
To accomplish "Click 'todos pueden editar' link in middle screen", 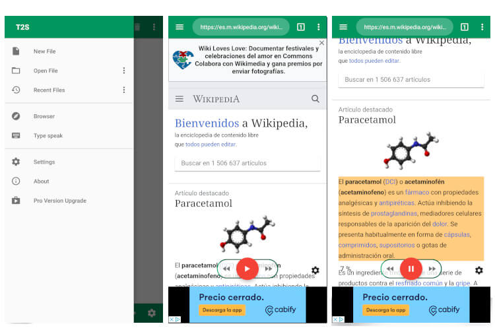I will coord(211,145).
